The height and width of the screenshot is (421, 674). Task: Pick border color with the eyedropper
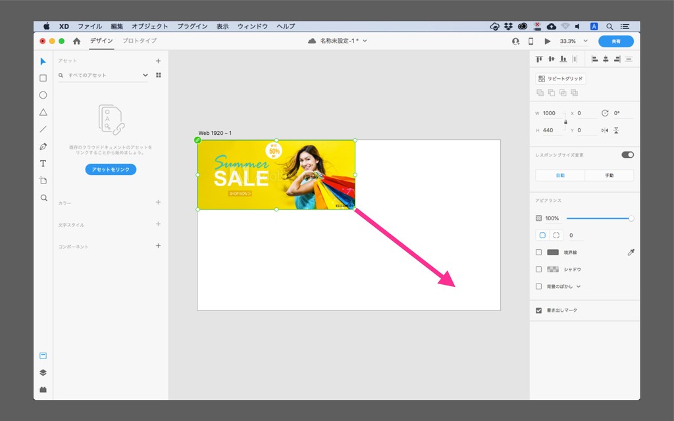pos(631,253)
